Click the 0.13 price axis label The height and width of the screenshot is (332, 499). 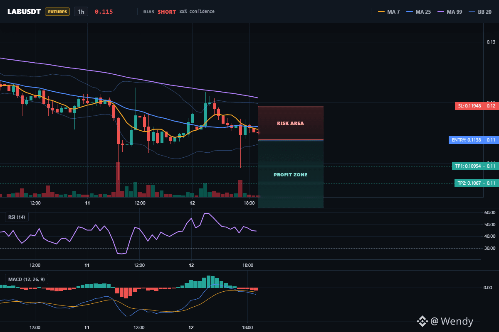491,42
